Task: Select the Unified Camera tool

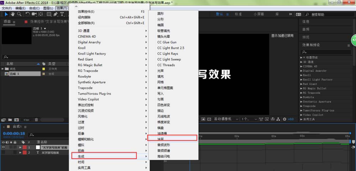Action: point(34,14)
